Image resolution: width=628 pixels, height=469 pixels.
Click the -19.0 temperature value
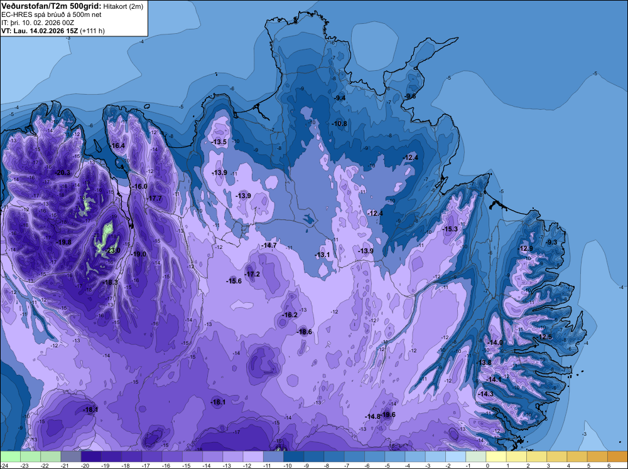(138, 255)
